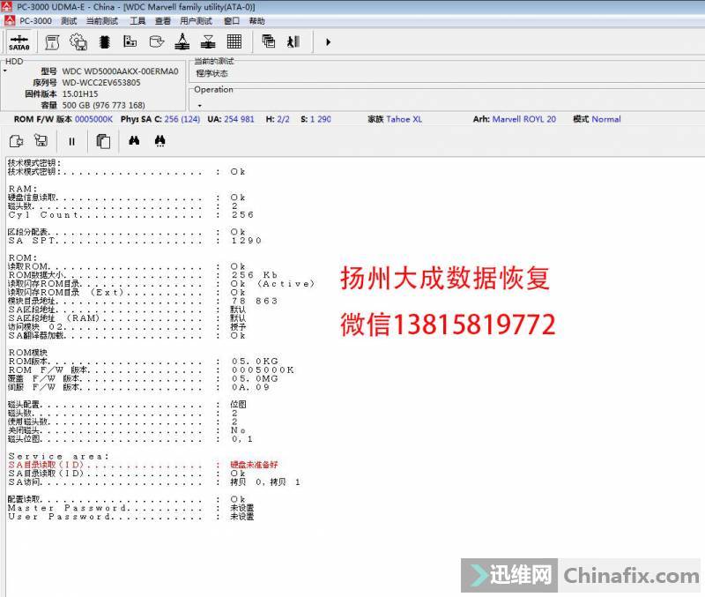Open the 窗口 menu
Viewport: 705px width, 597px height.
click(232, 21)
